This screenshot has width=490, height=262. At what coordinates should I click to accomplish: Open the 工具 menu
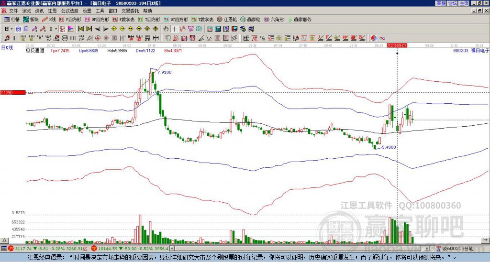(x=100, y=11)
